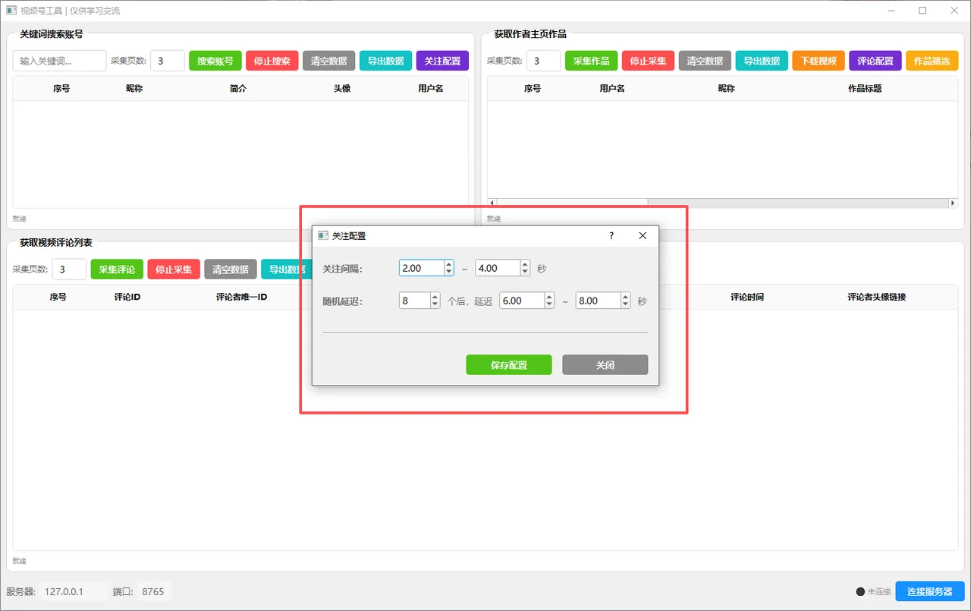Viewport: 971px width, 611px height.
Task: Decrease the 随机延迟 count value 8 with down arrow
Action: point(435,304)
